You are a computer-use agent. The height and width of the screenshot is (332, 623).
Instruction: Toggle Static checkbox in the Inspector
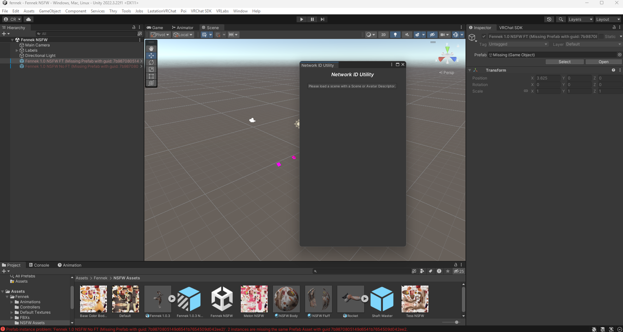click(x=601, y=37)
